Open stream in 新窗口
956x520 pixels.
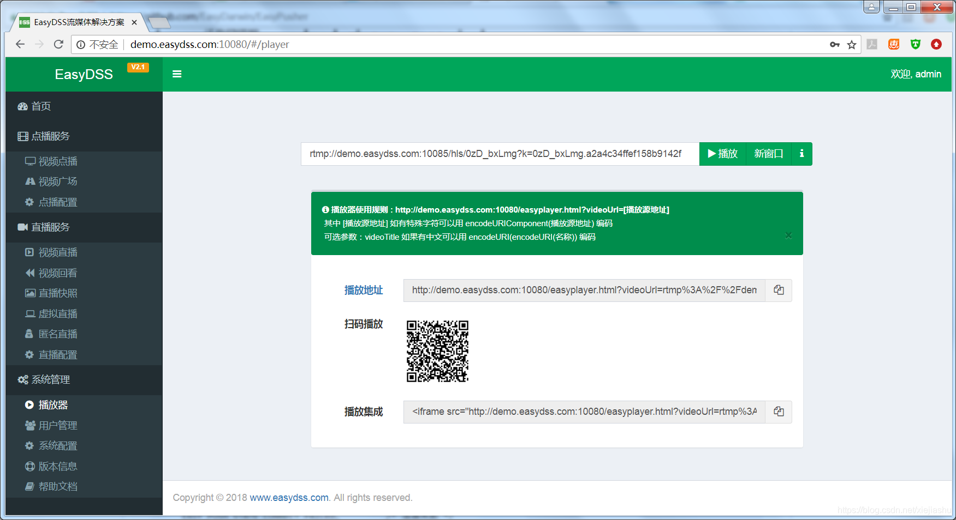click(x=769, y=154)
